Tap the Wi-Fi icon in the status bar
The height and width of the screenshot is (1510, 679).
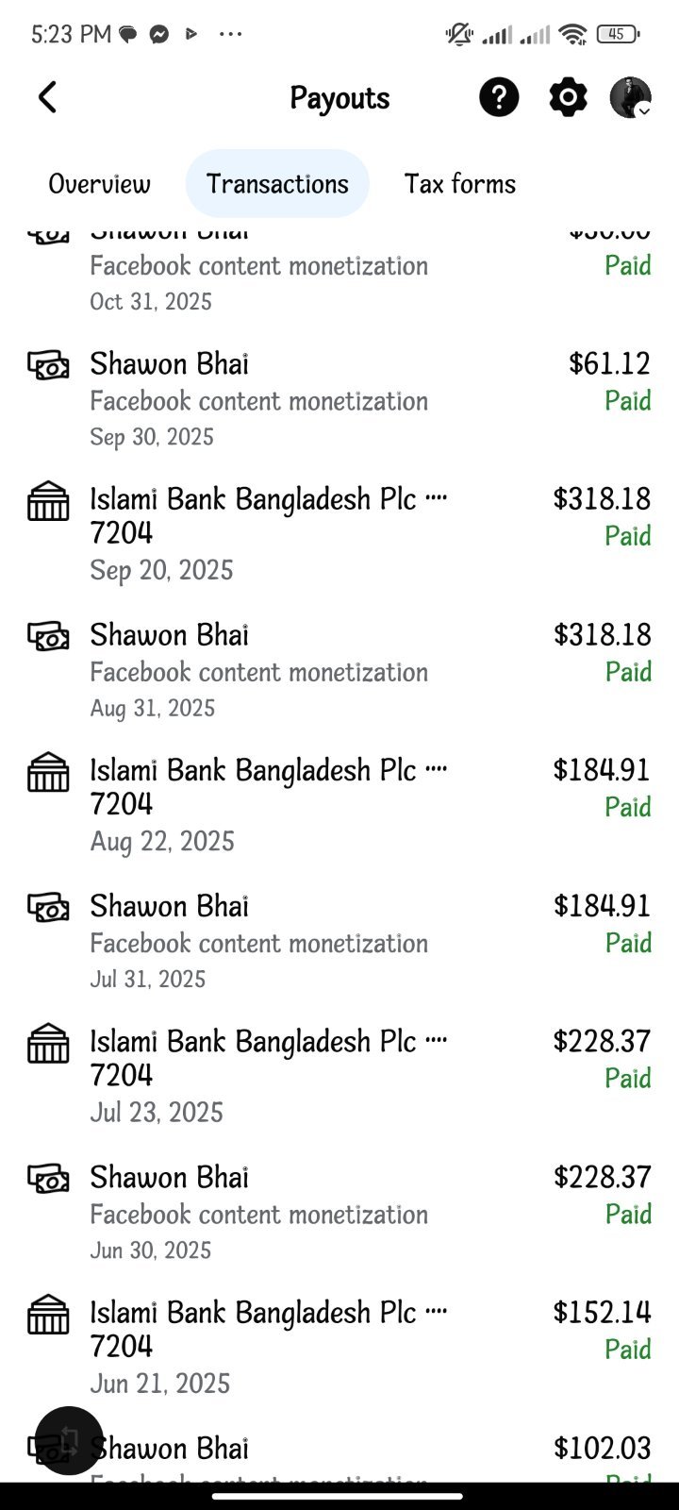[x=572, y=35]
